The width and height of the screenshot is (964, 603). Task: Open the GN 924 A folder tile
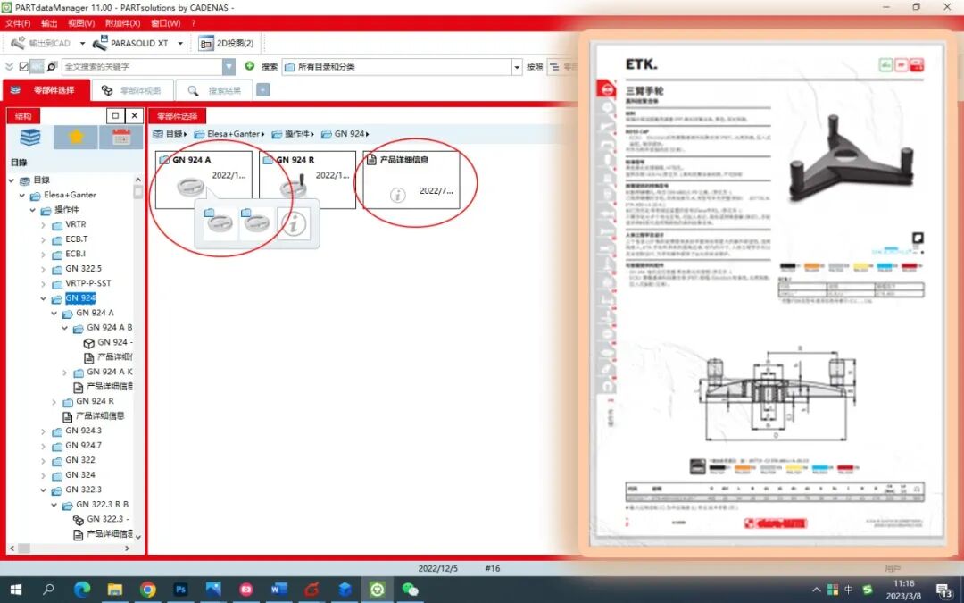tap(204, 179)
